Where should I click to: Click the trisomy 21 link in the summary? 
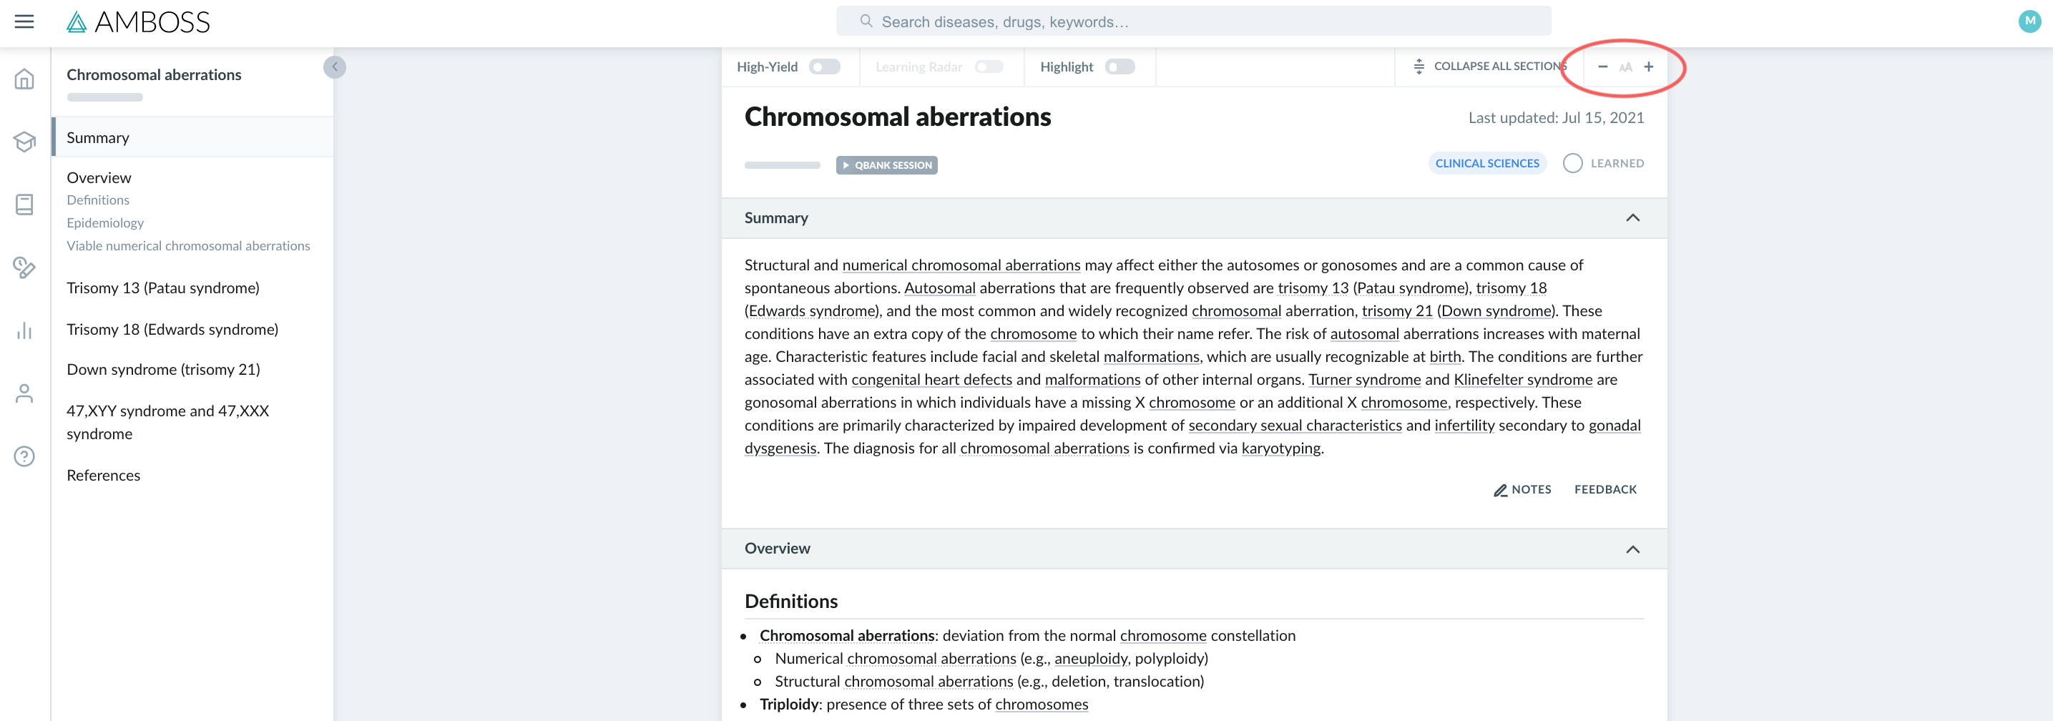pyautogui.click(x=1398, y=310)
